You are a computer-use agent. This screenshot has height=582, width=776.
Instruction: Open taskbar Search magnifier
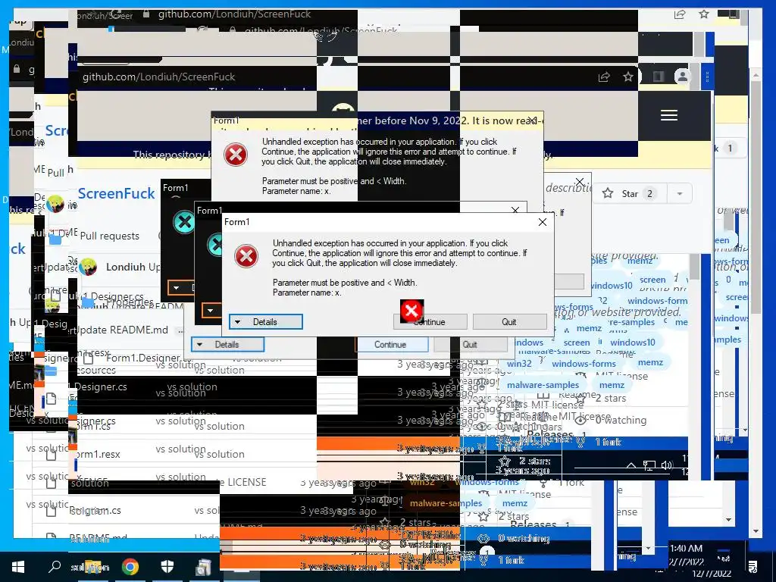(x=55, y=566)
